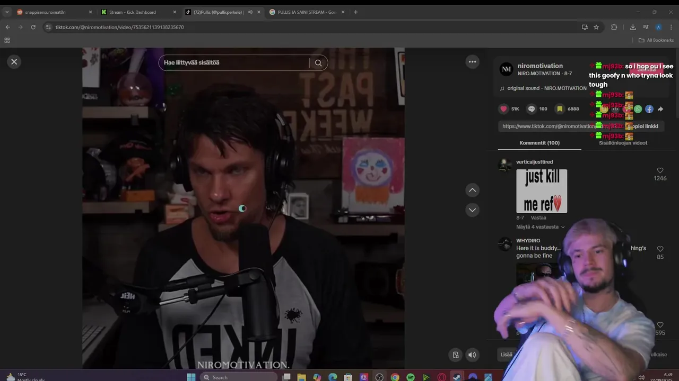Mute the Pullis TikTok tab audio icon
This screenshot has height=381, width=679.
point(250,12)
